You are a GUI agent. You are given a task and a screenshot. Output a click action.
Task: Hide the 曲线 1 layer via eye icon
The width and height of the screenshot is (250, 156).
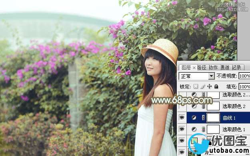(x=182, y=118)
